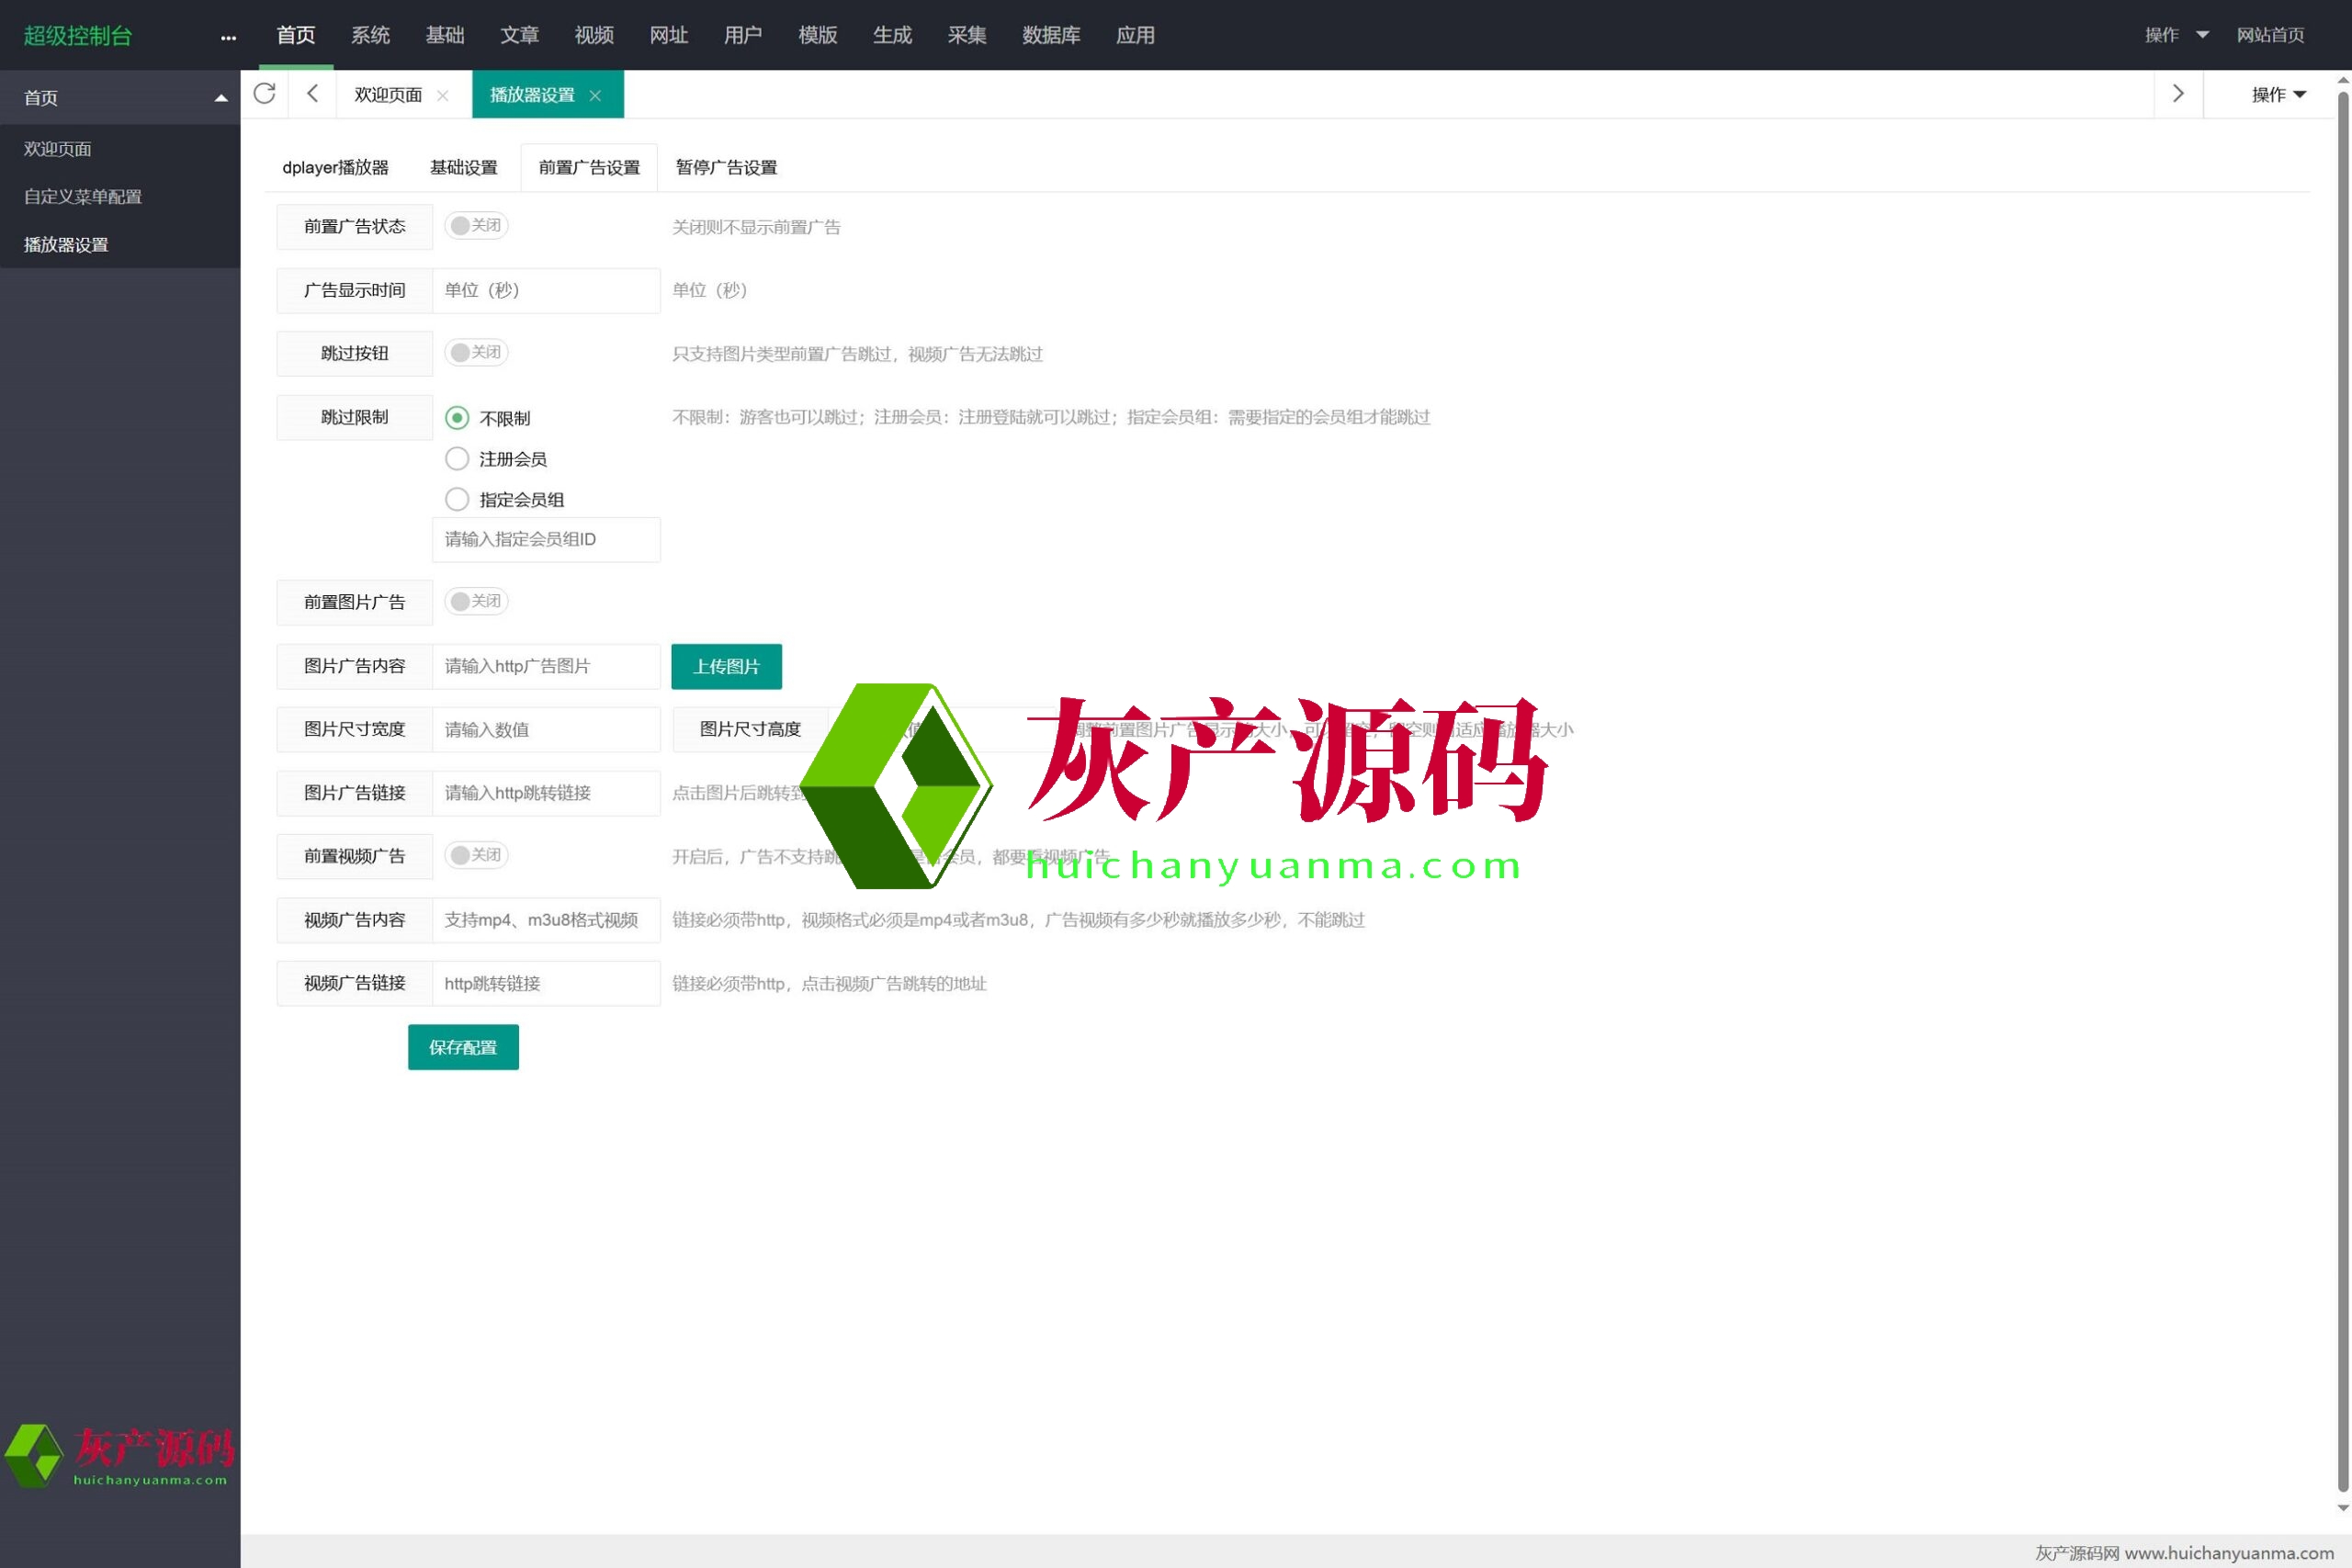This screenshot has height=1568, width=2352.
Task: Toggle the 跳过按钮 switch
Action: click(x=476, y=353)
